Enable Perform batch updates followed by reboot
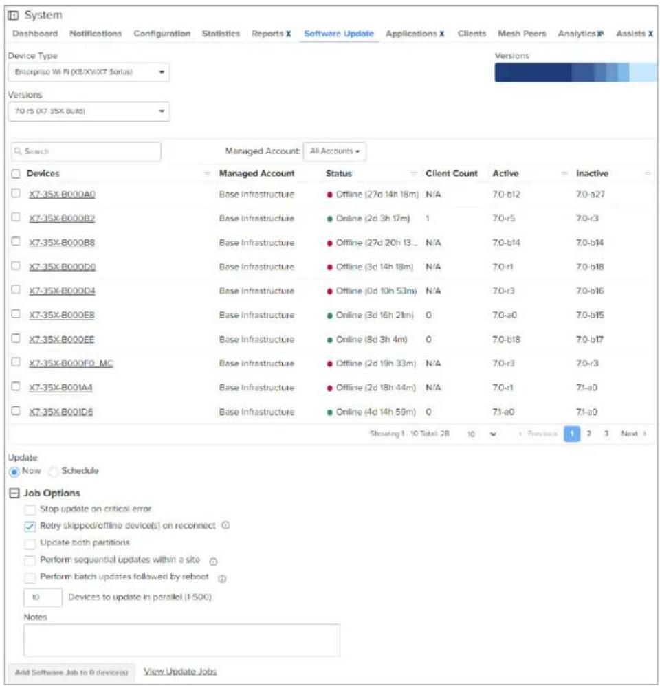The height and width of the screenshot is (686, 660). (x=30, y=577)
